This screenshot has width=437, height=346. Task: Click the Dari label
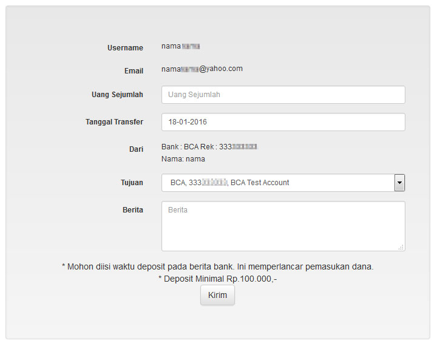(x=136, y=149)
